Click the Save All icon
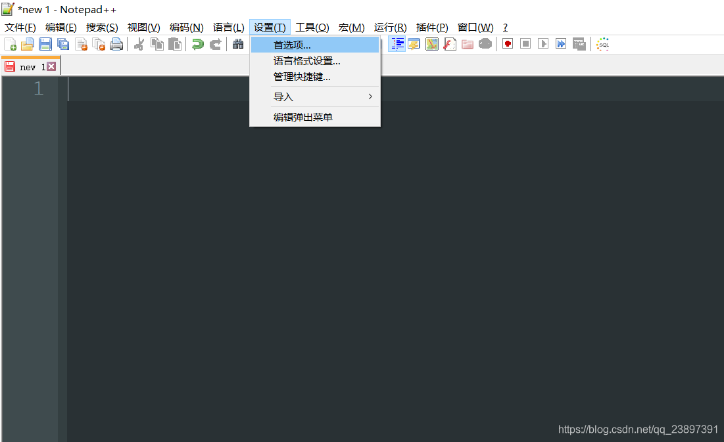Viewport: 724px width, 442px height. 63,44
